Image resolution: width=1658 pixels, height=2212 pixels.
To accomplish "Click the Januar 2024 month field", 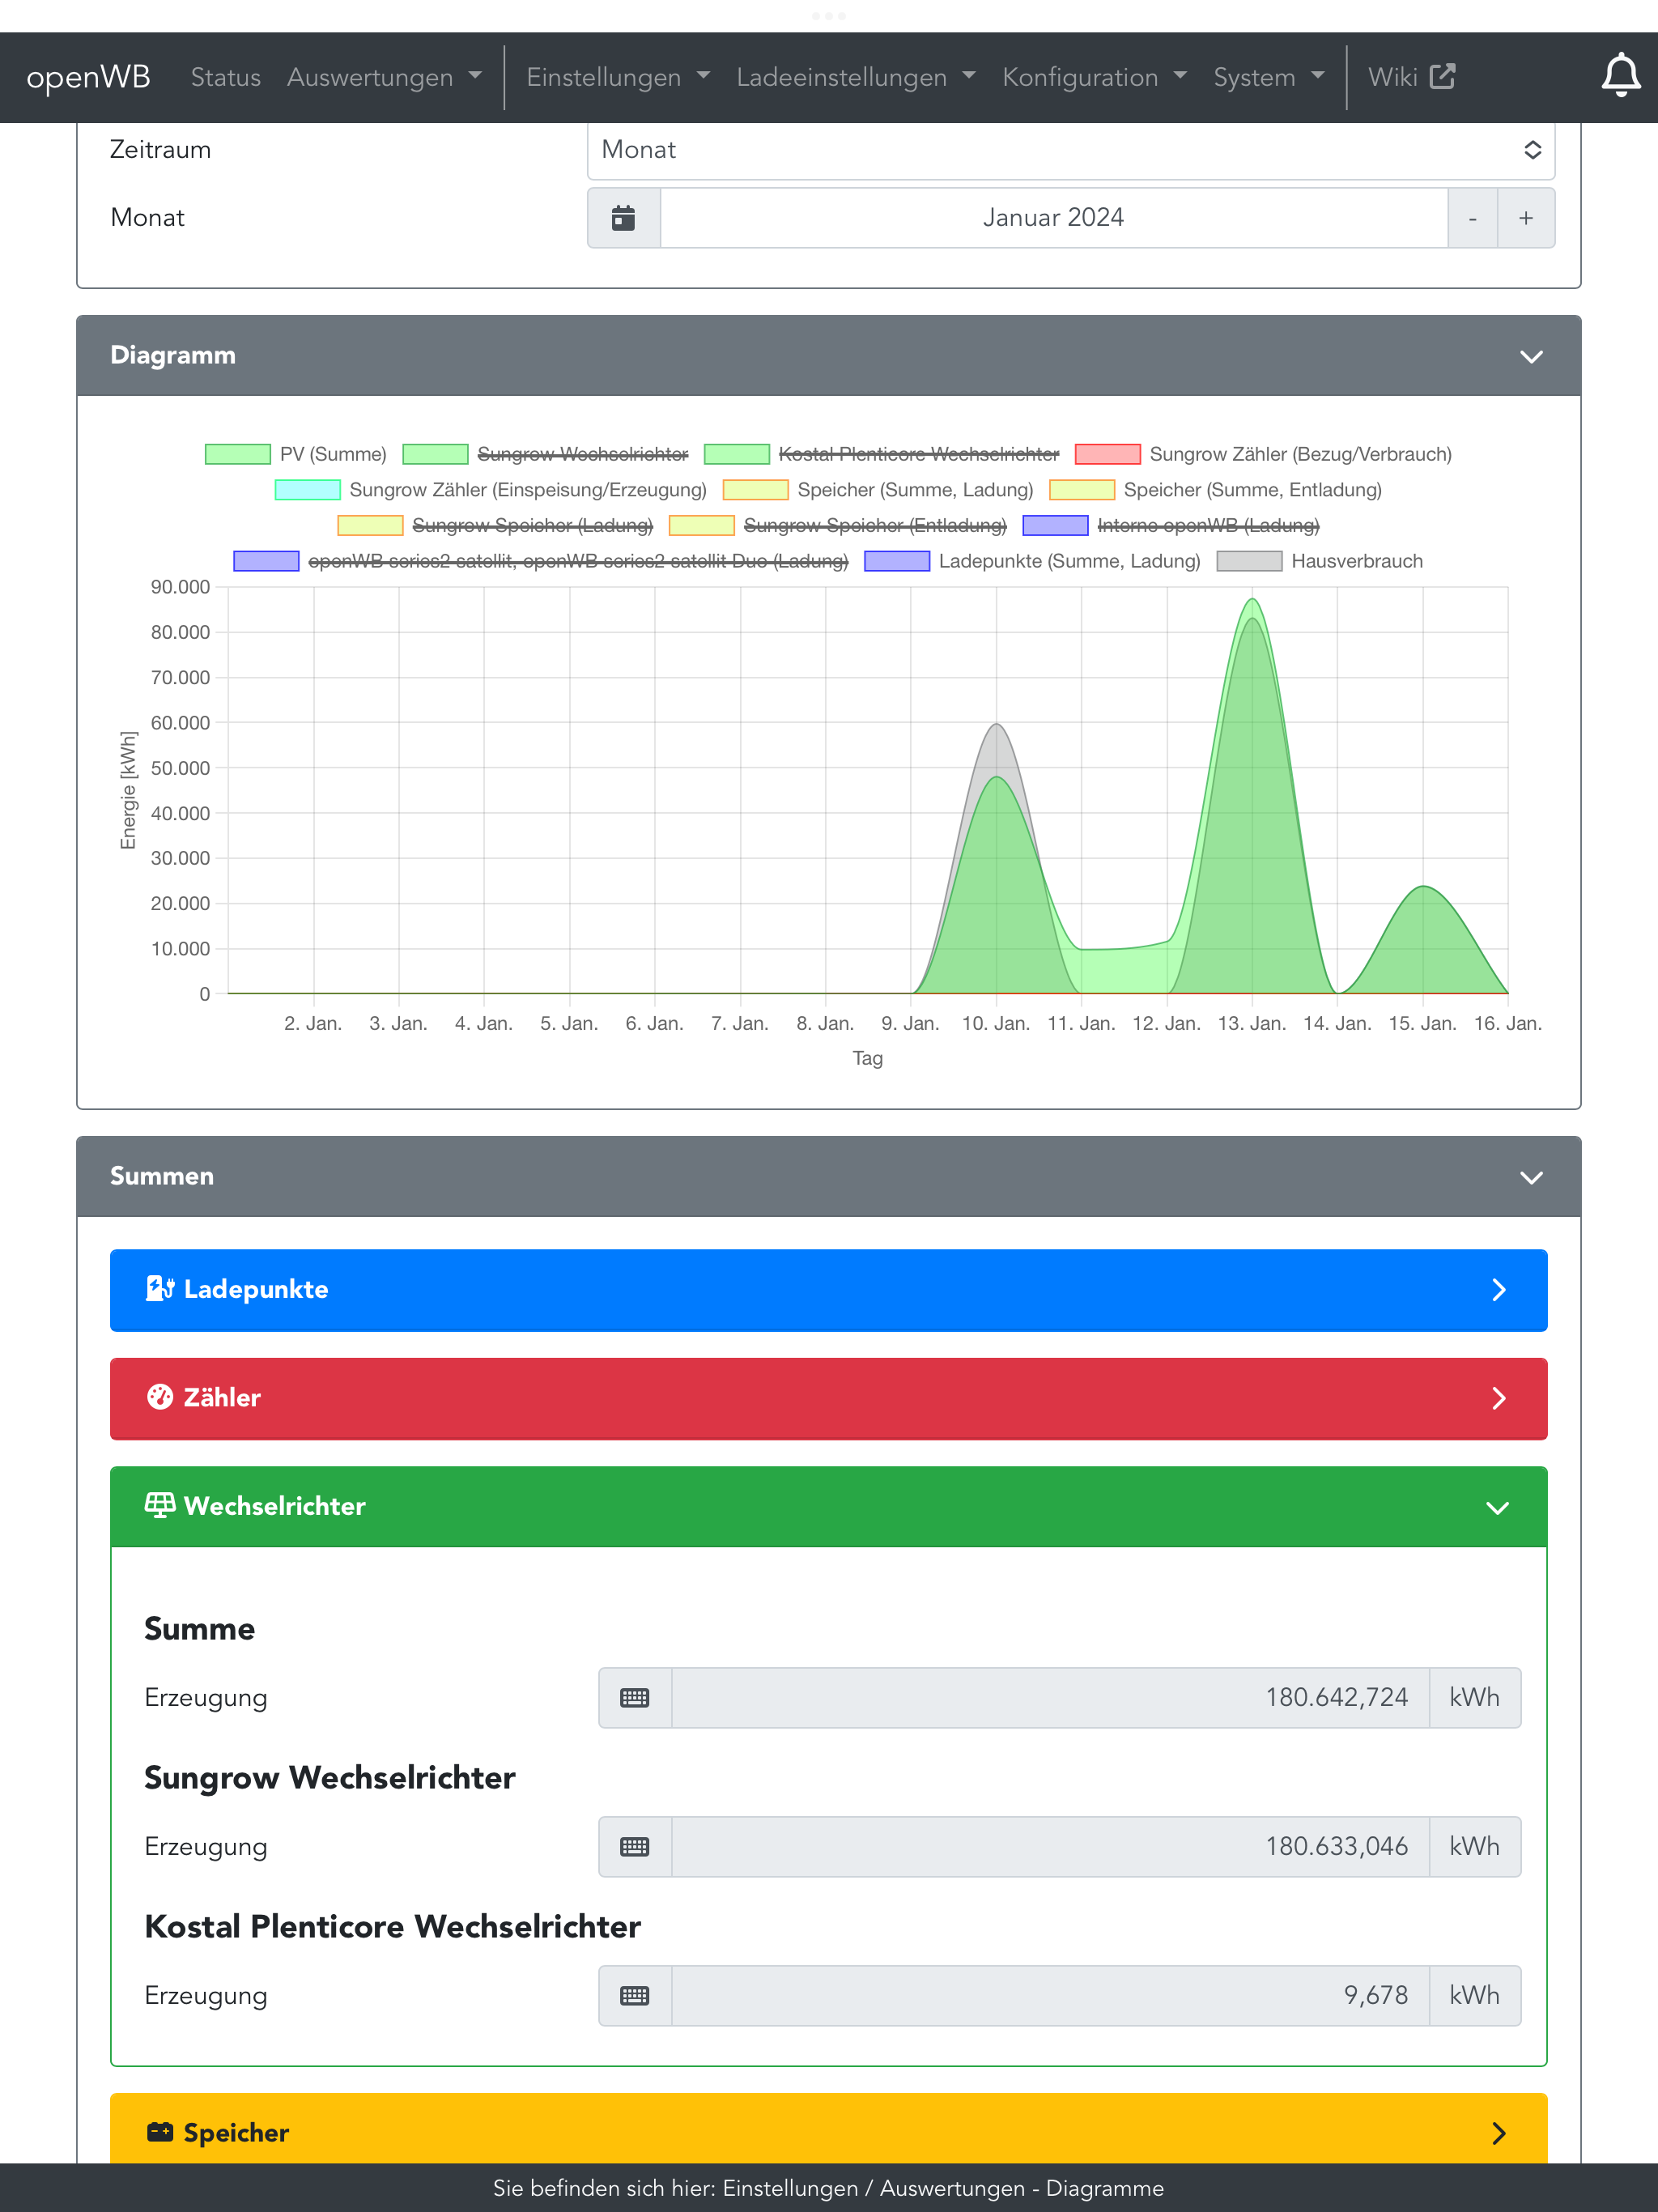I will point(1053,218).
